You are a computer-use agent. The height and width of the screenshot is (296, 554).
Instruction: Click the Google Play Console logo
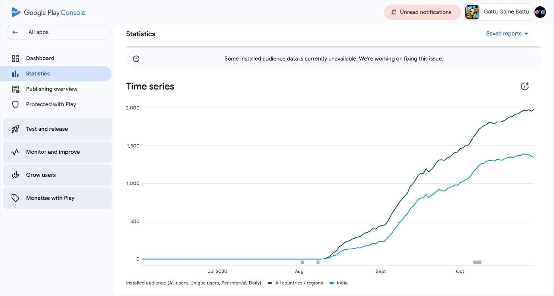(48, 12)
